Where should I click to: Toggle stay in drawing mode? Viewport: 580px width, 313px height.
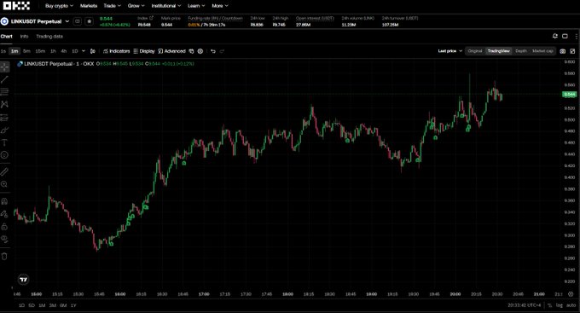click(4, 214)
